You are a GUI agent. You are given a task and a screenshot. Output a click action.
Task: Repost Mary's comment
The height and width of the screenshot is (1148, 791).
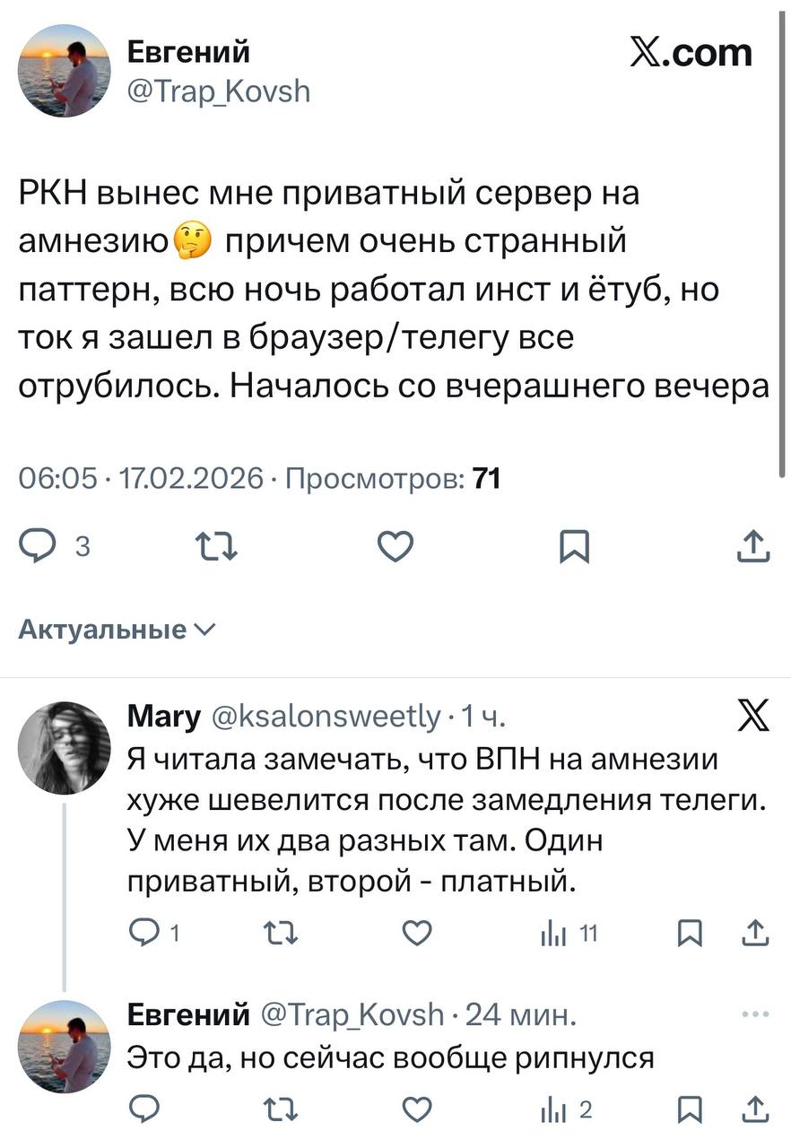point(280,934)
